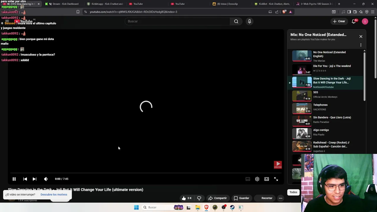
Task: Open the account avatar menu
Action: click(x=365, y=21)
